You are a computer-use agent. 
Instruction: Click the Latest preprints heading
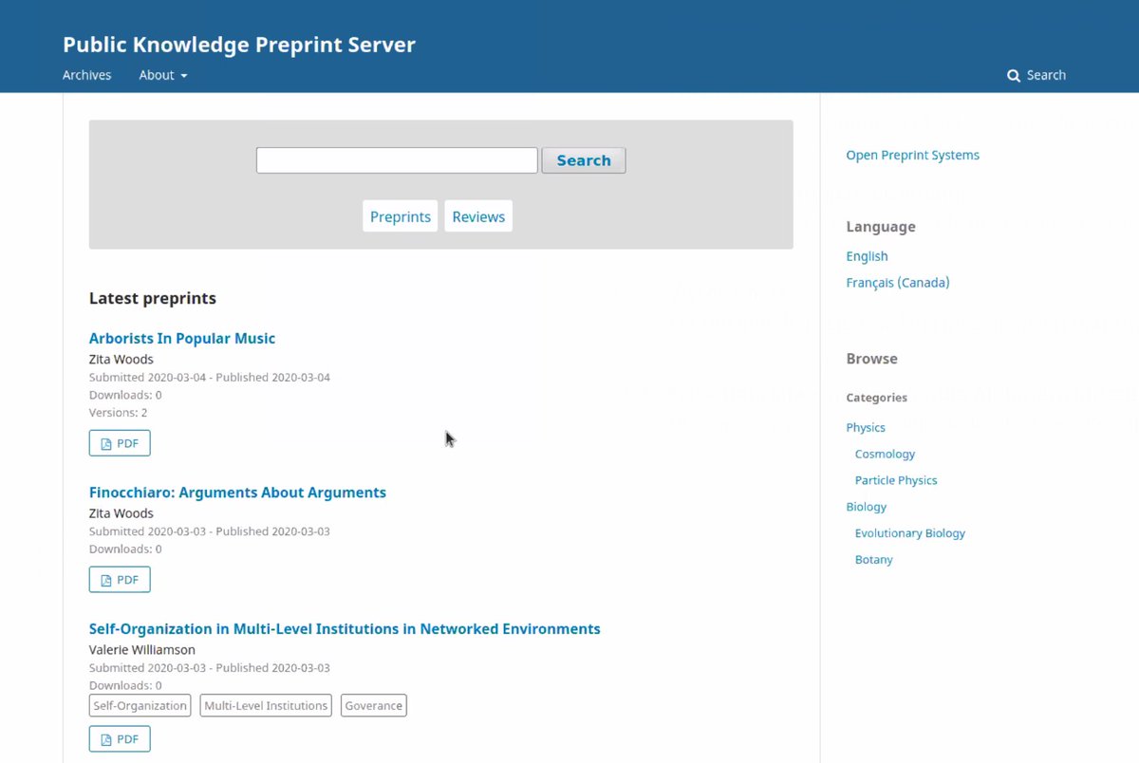pyautogui.click(x=153, y=298)
